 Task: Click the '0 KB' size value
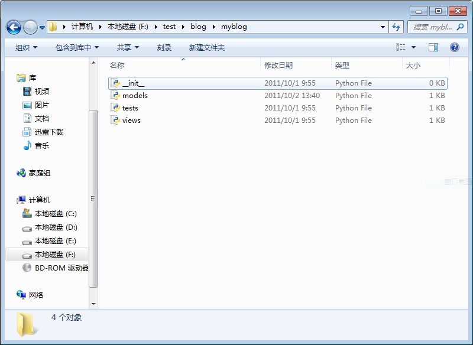pos(437,83)
